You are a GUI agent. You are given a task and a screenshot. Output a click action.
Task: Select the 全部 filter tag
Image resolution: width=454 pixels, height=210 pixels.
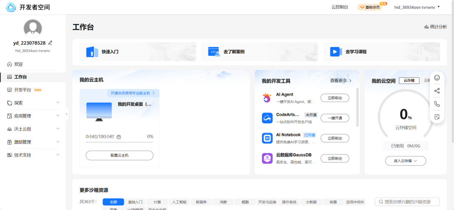coord(113,202)
